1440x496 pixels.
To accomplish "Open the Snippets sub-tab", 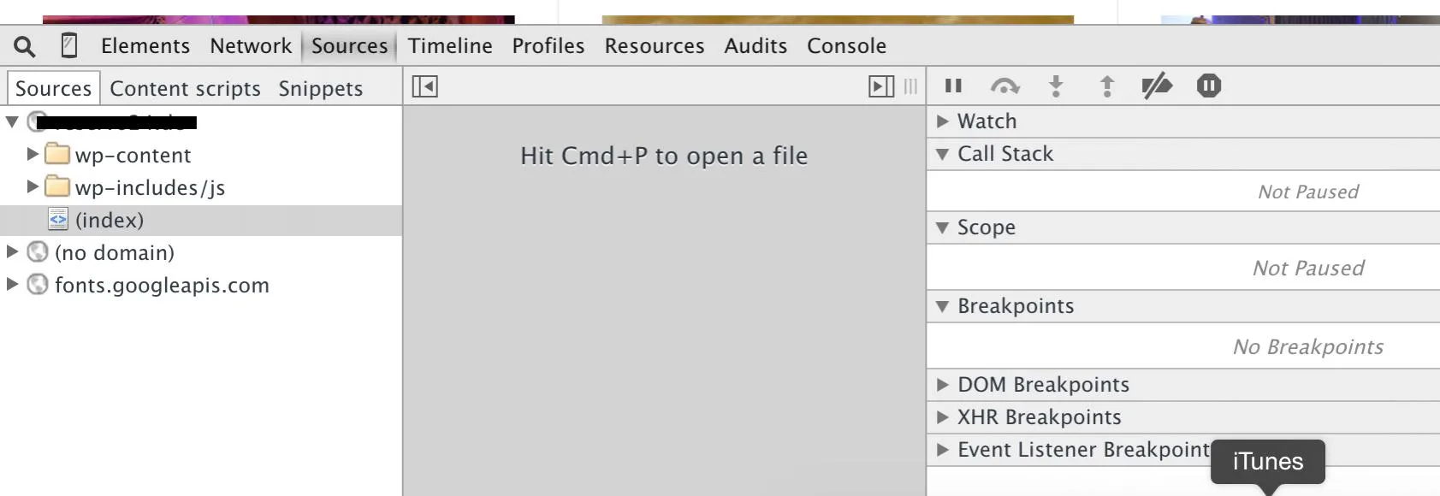I will click(320, 89).
